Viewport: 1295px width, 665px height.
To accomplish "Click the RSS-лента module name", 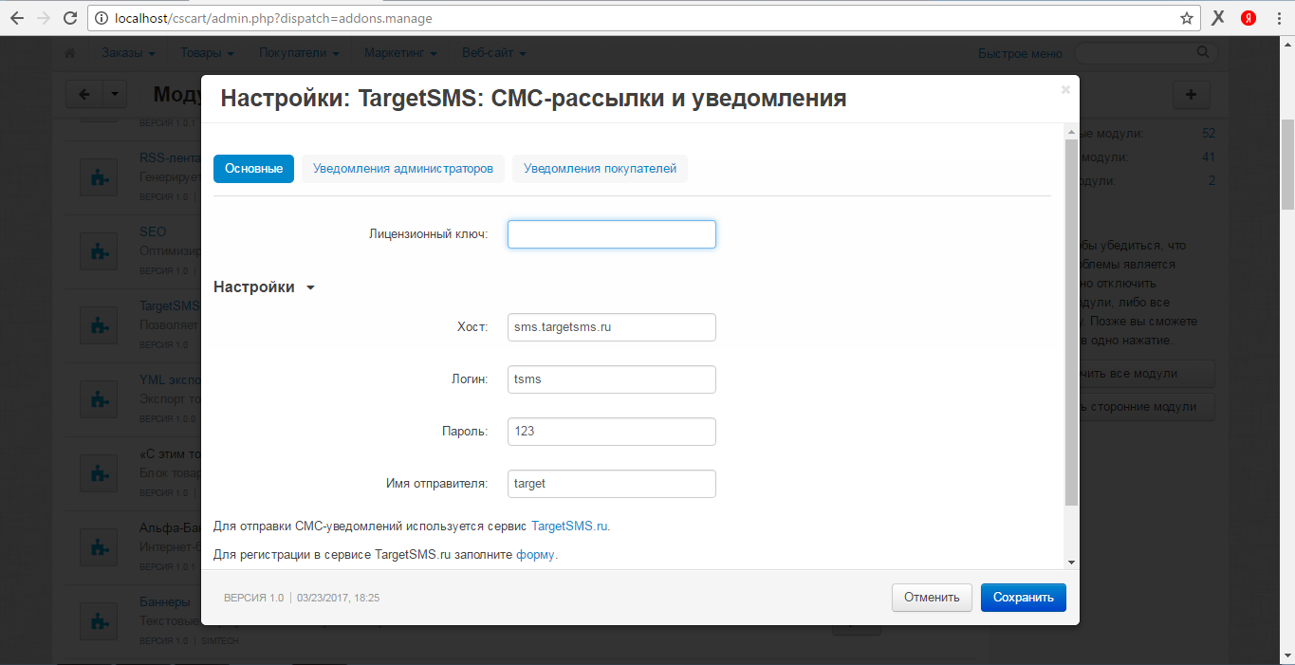I will coord(169,158).
